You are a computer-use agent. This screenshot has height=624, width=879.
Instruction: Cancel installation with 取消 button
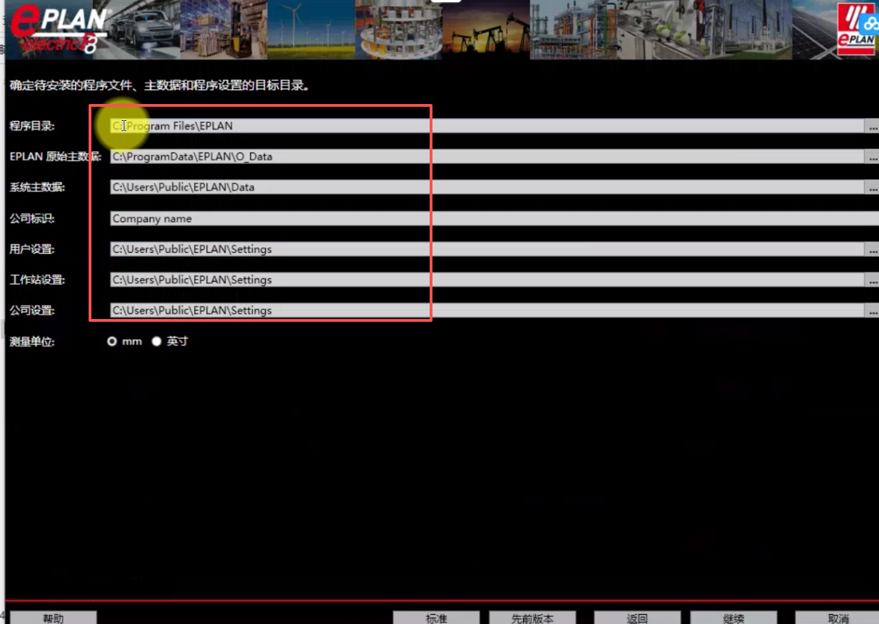tap(838, 618)
